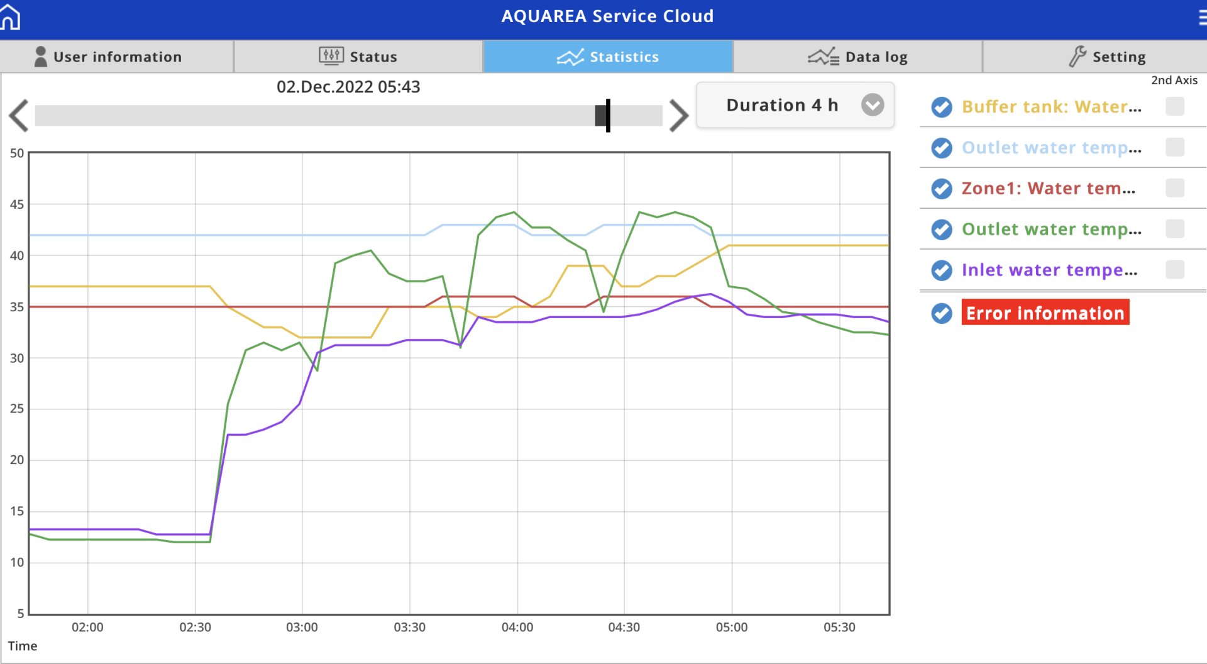This screenshot has width=1207, height=664.
Task: Step the timeline forward with right arrow
Action: click(678, 116)
